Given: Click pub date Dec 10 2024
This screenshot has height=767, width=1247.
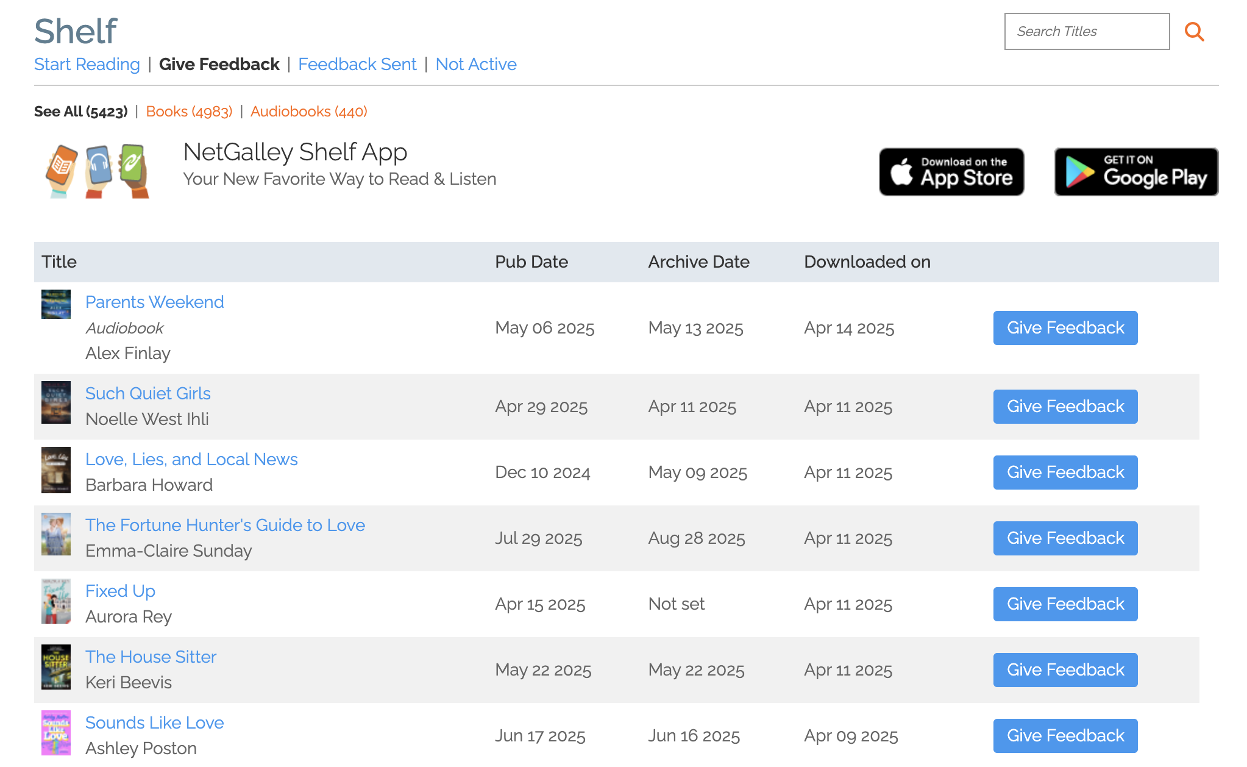Looking at the screenshot, I should 542,473.
